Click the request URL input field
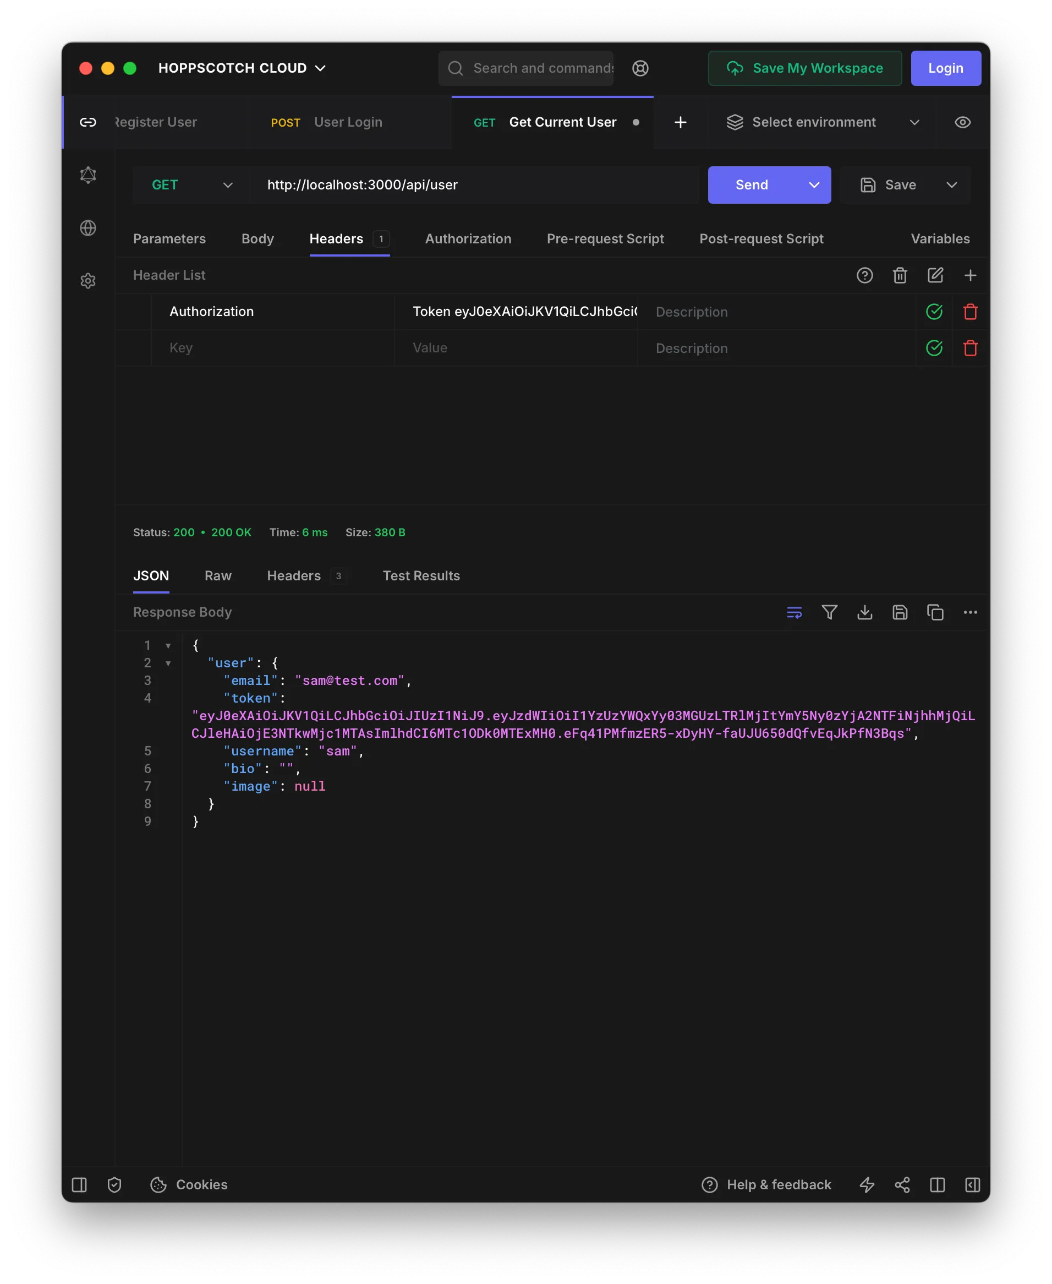The image size is (1052, 1284). tap(473, 185)
